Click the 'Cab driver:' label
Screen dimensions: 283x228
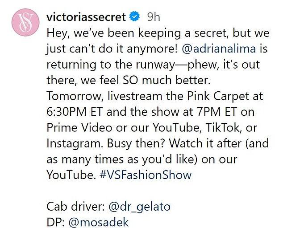point(75,206)
